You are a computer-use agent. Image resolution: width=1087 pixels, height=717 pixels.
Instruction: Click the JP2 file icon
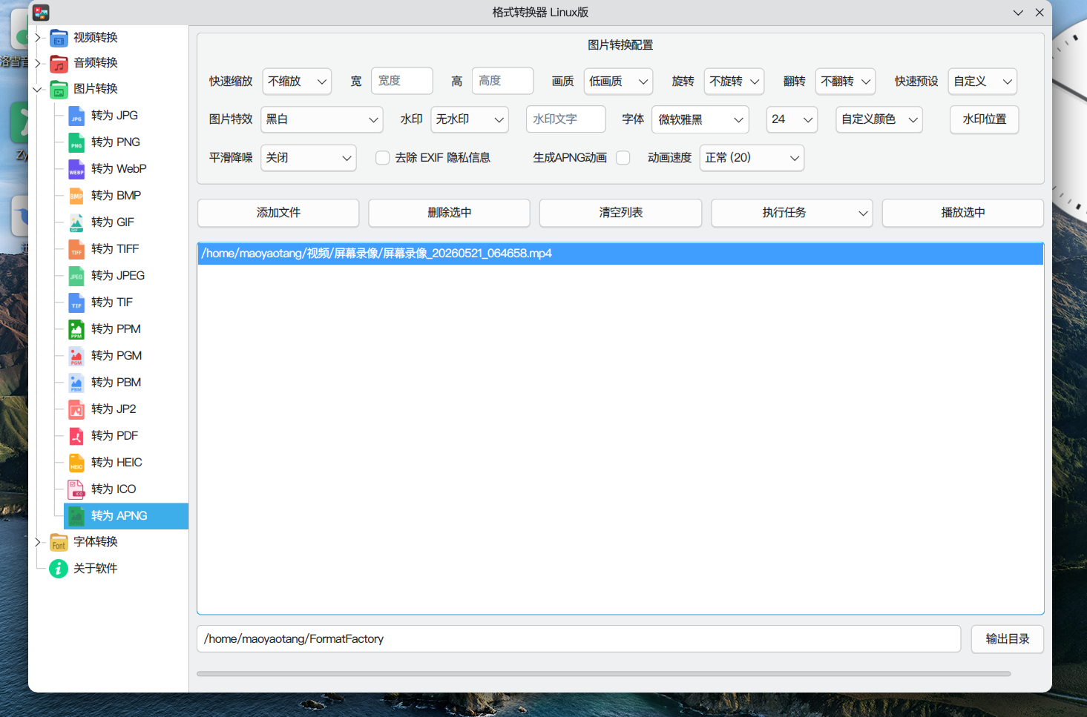[x=76, y=410]
